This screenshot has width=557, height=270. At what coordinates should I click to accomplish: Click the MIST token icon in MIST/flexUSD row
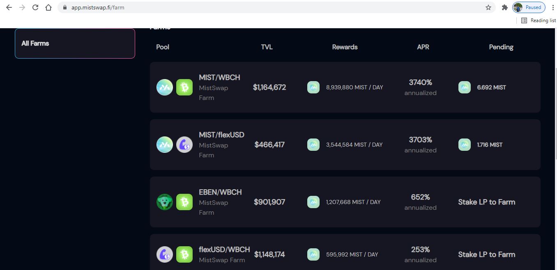point(165,145)
